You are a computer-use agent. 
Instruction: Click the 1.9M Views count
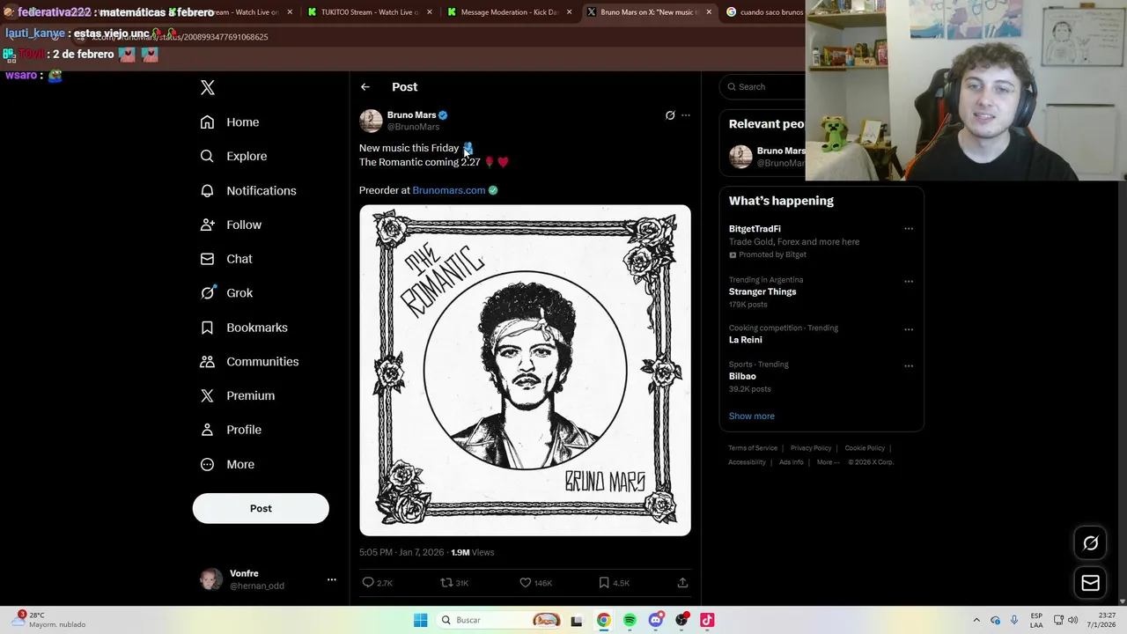(473, 553)
